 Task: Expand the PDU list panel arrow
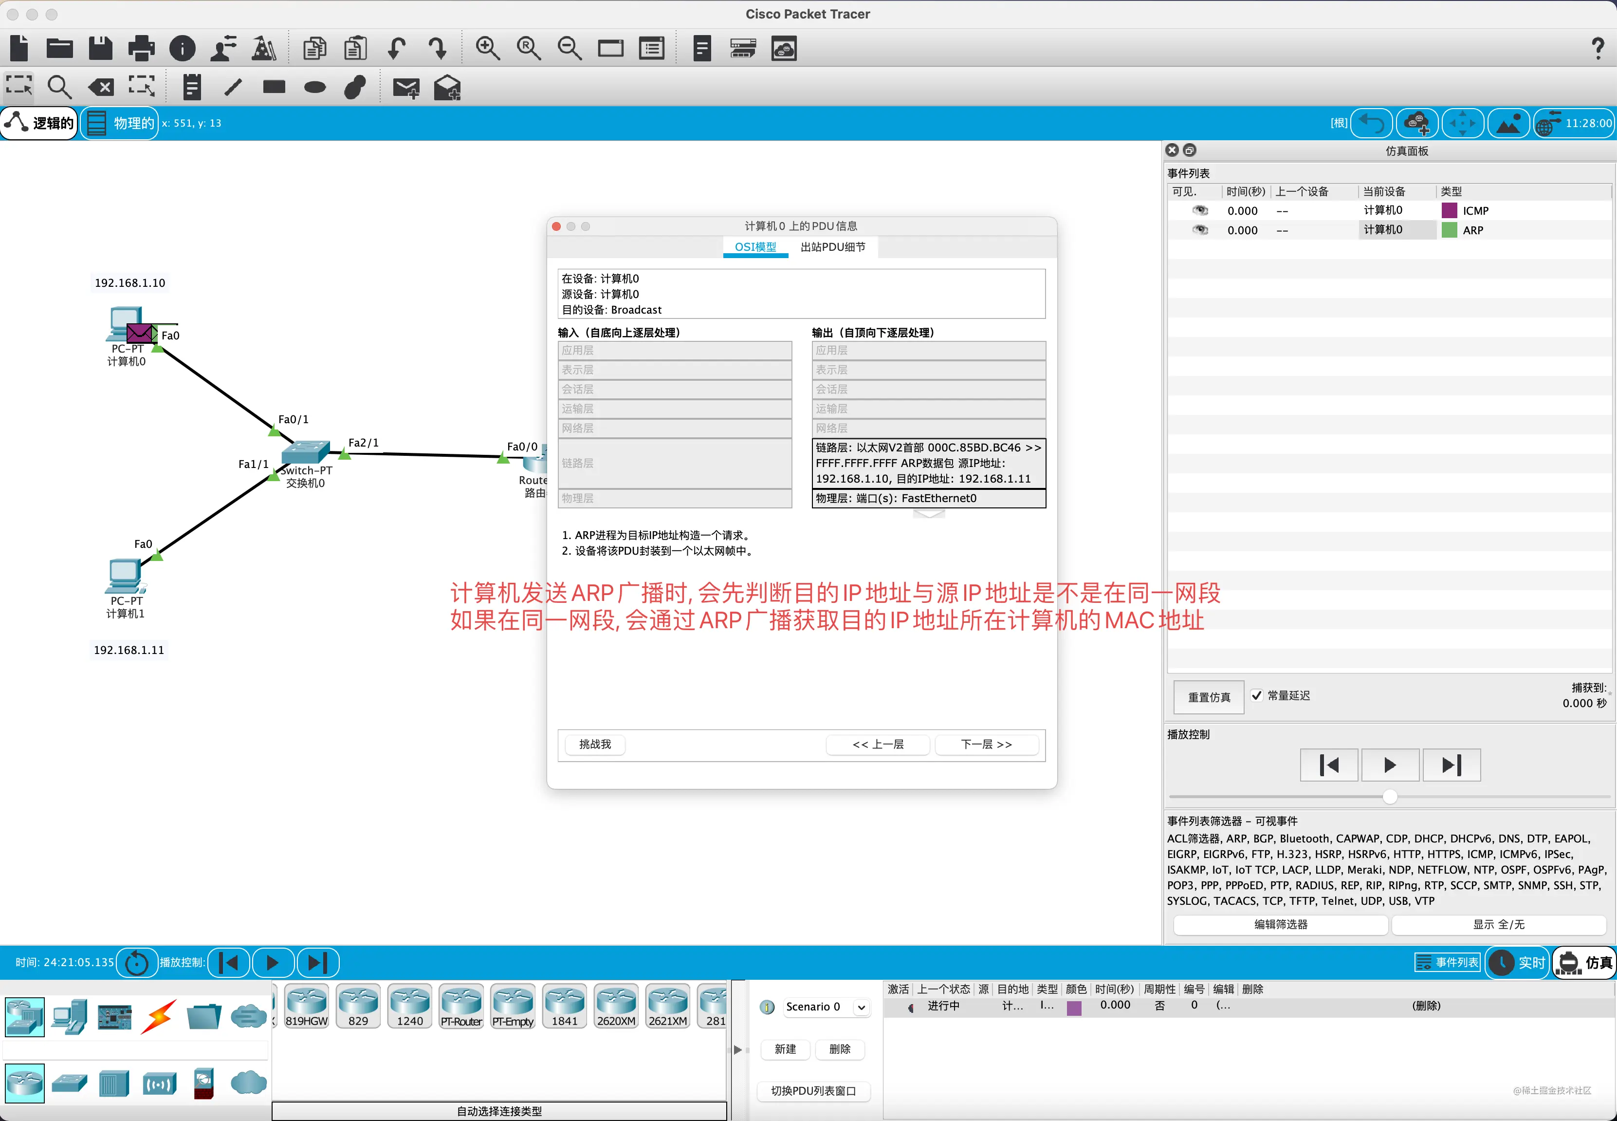[737, 1049]
